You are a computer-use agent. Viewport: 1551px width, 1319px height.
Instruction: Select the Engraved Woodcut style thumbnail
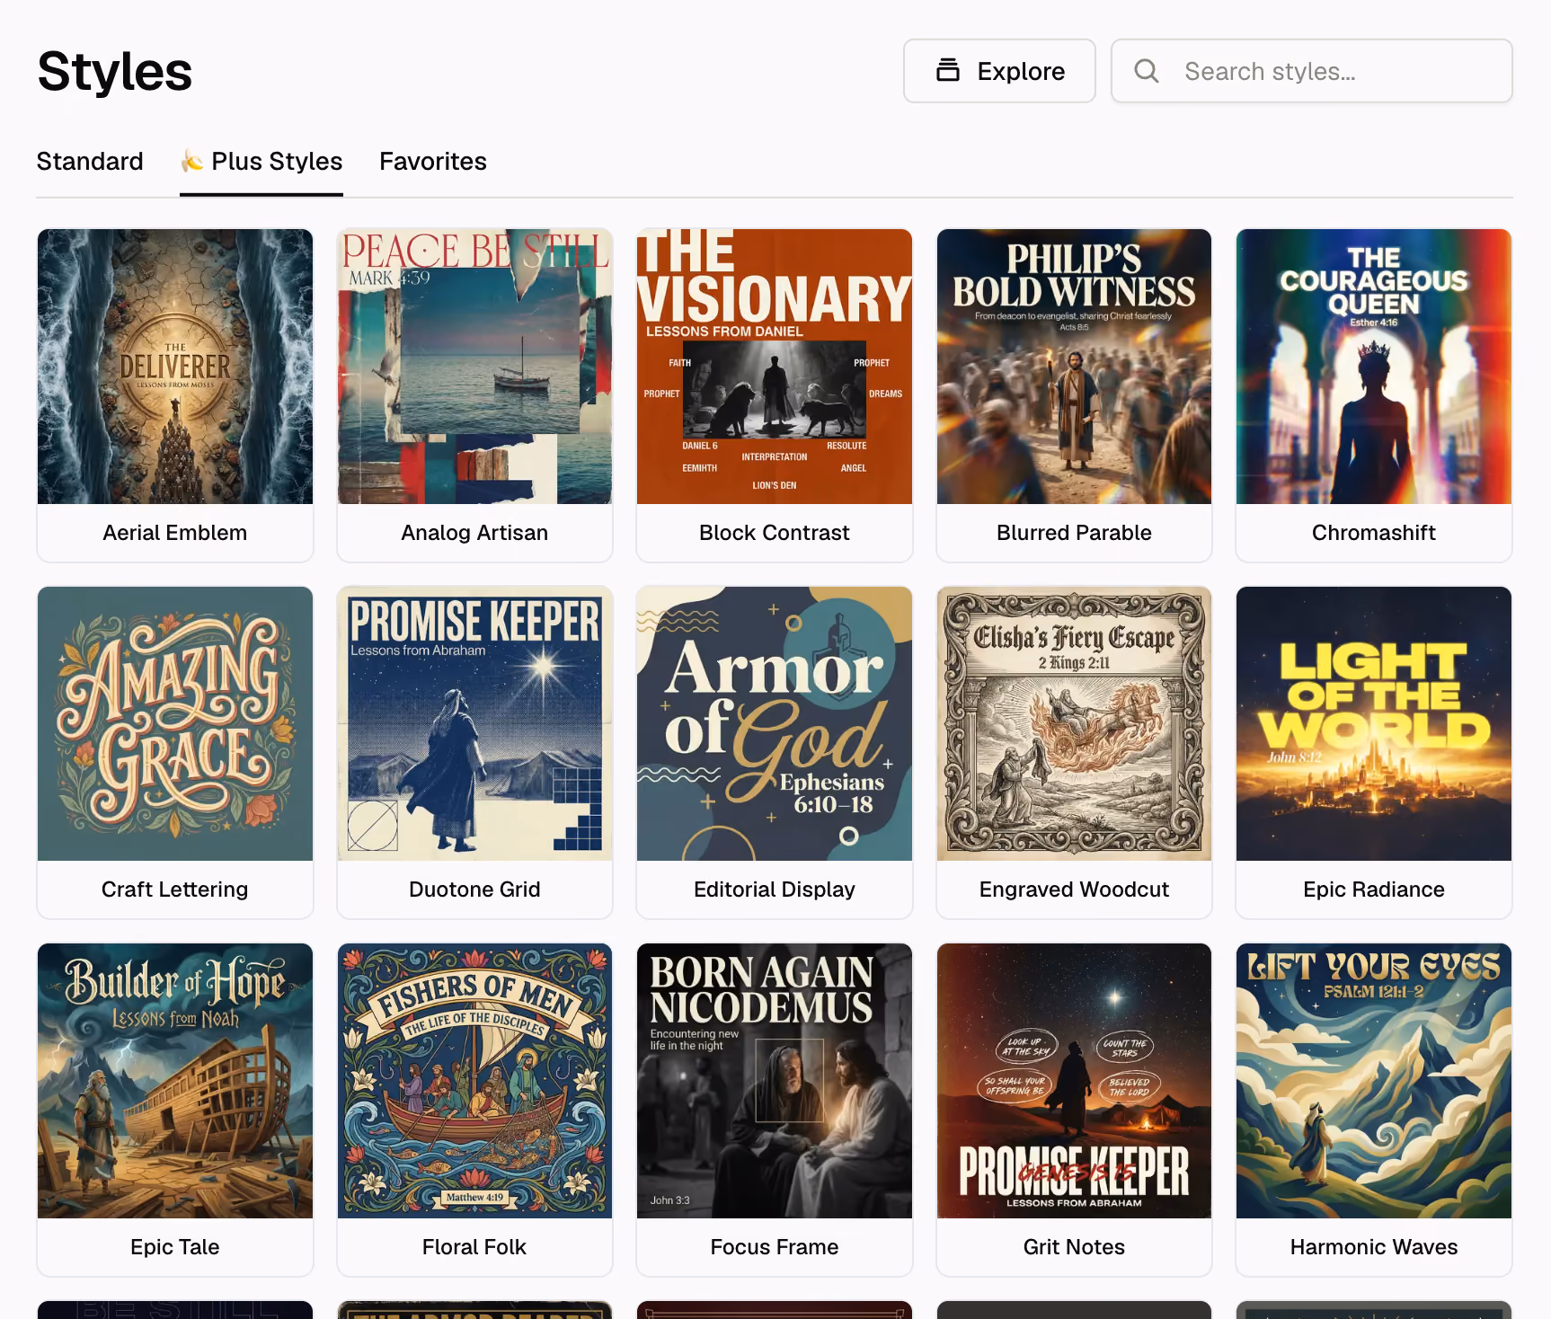(x=1074, y=723)
